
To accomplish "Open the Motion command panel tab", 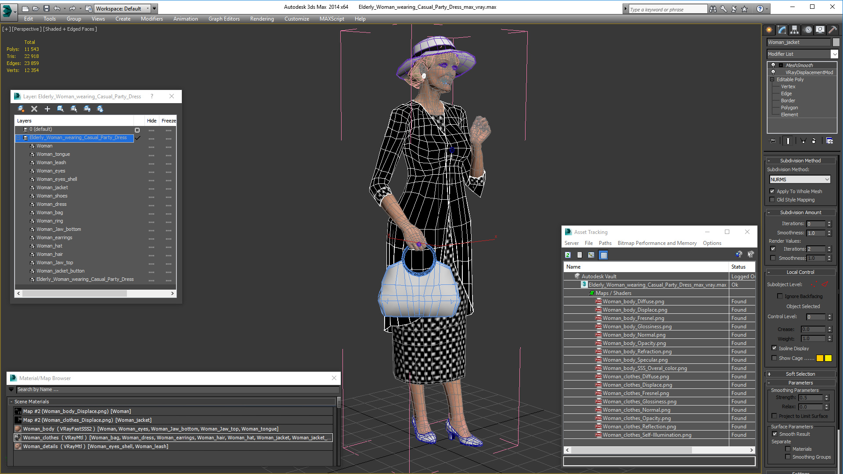I will point(808,30).
